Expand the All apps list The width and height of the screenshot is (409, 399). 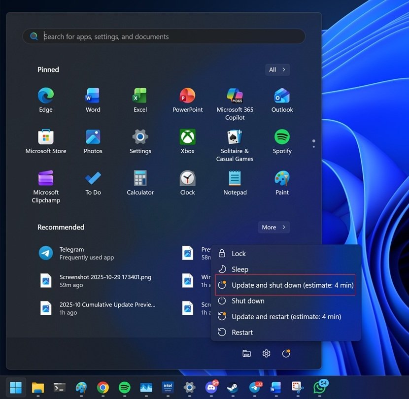[x=277, y=69]
